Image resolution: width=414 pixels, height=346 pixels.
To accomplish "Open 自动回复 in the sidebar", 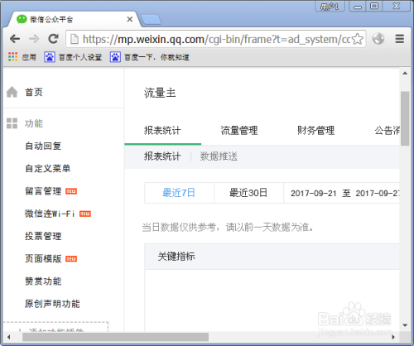I will pos(43,146).
